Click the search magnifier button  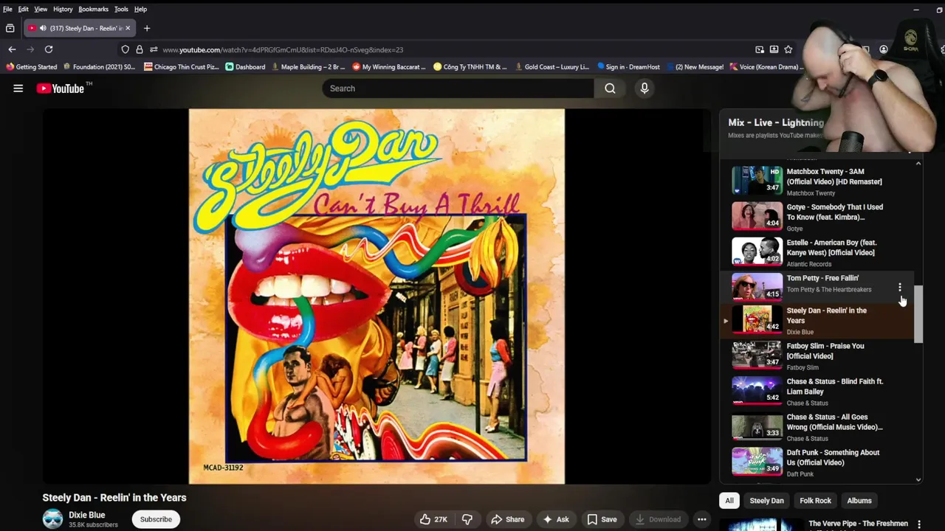[610, 88]
